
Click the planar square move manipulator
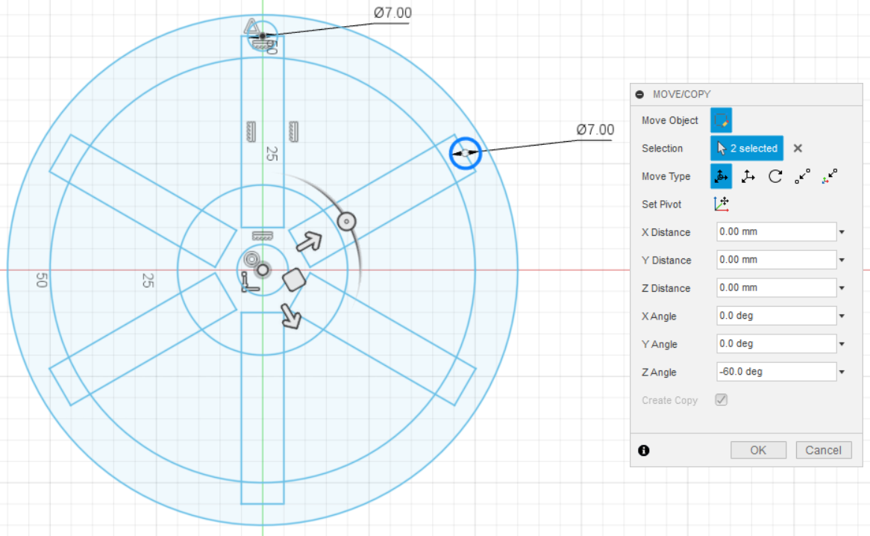click(x=294, y=280)
